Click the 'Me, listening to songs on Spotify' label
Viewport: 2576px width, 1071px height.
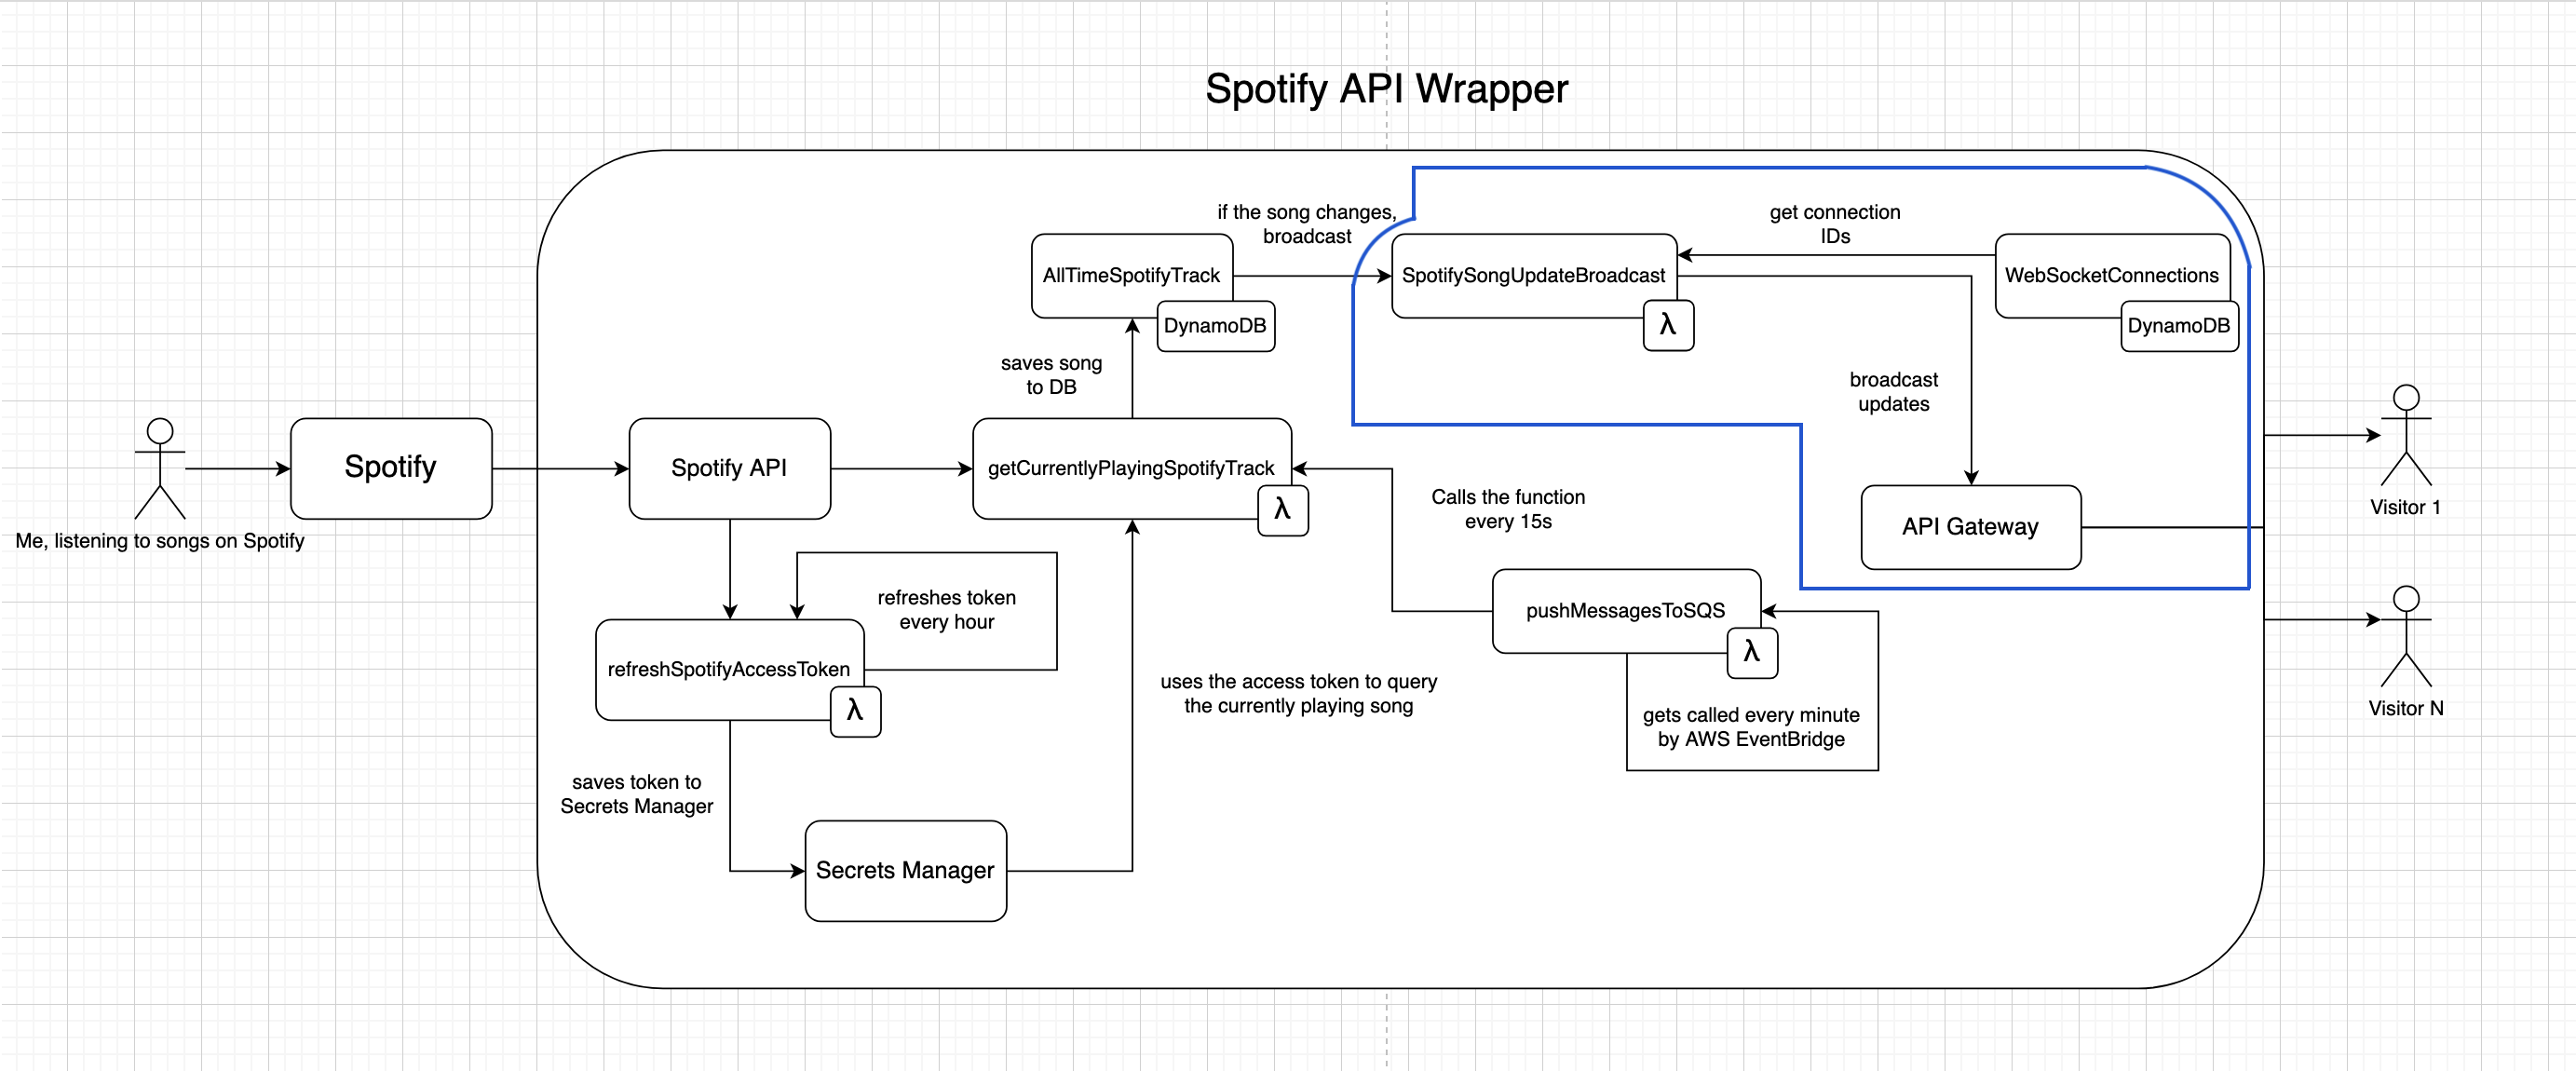(x=160, y=541)
